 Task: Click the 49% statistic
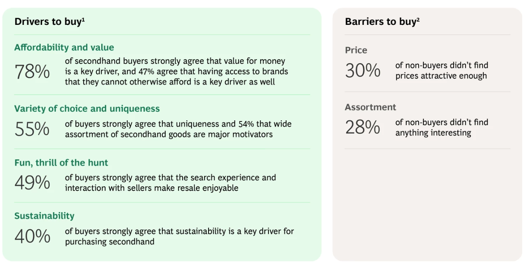32,183
